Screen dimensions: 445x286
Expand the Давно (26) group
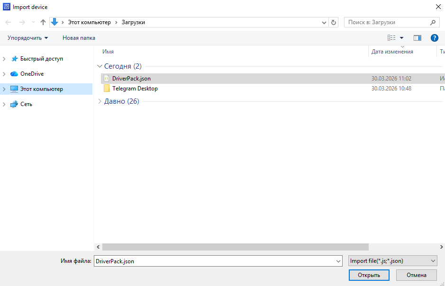100,101
